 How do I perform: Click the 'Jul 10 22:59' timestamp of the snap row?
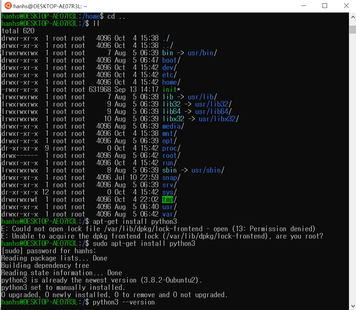(x=137, y=177)
